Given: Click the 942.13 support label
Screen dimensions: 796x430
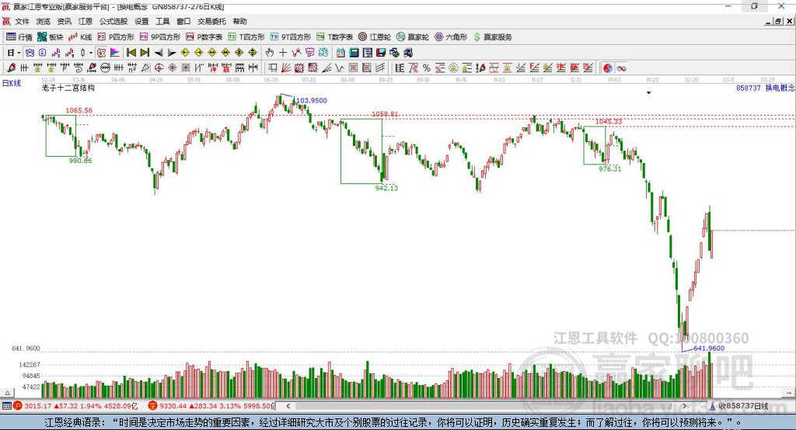Looking at the screenshot, I should pyautogui.click(x=386, y=188).
